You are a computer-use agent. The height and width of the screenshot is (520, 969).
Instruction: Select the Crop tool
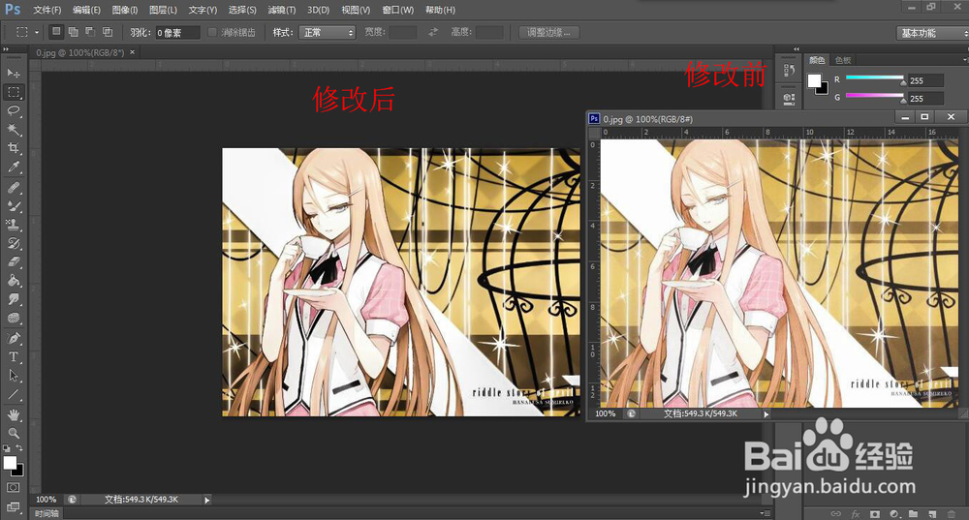click(x=14, y=148)
